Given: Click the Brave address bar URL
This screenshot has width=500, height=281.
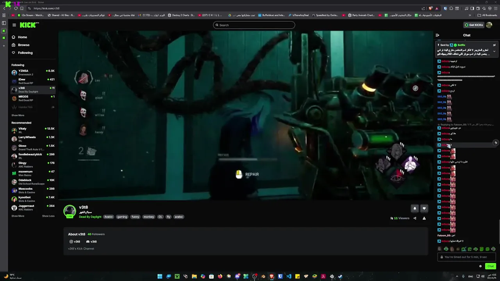Looking at the screenshot, I should coord(46,8).
